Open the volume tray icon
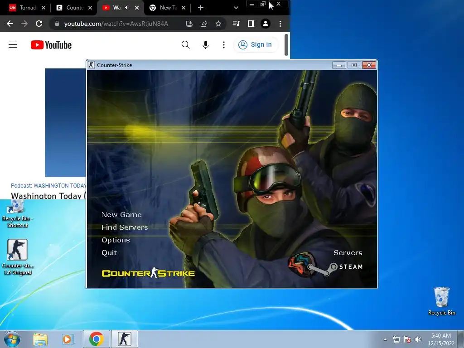 click(x=418, y=339)
